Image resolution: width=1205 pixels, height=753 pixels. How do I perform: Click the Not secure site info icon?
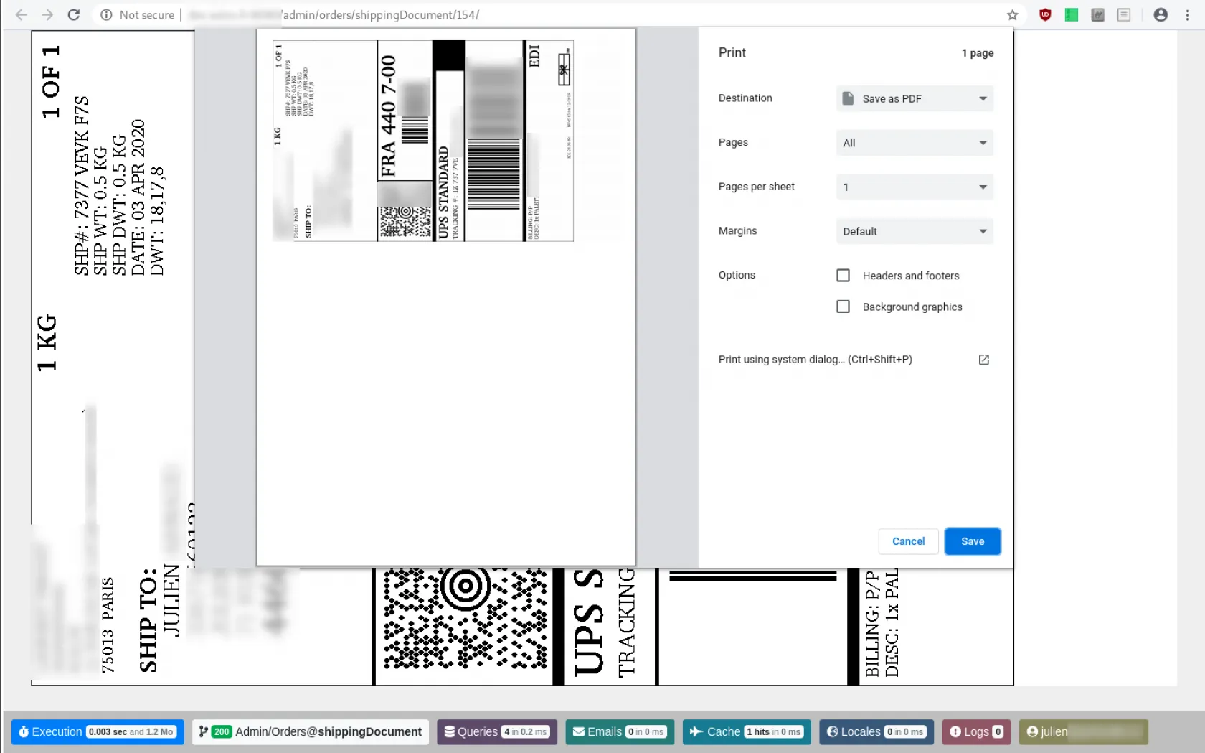pos(106,15)
